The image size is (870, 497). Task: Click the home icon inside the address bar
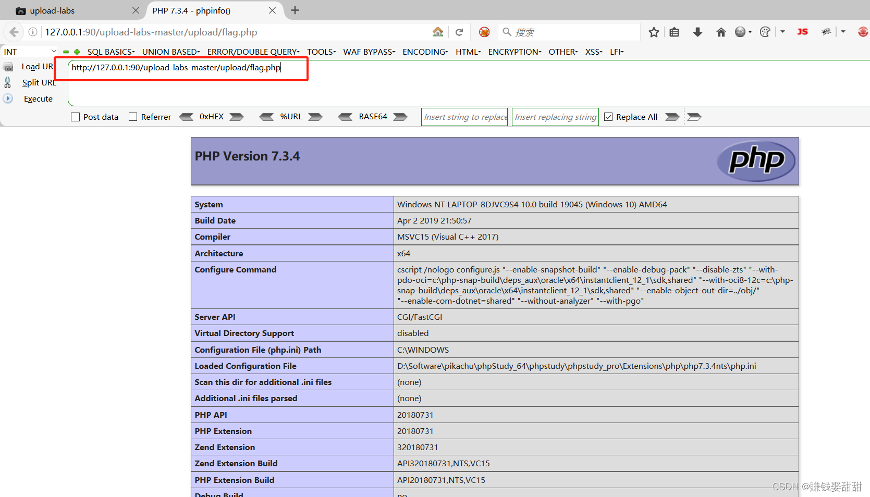[x=438, y=32]
